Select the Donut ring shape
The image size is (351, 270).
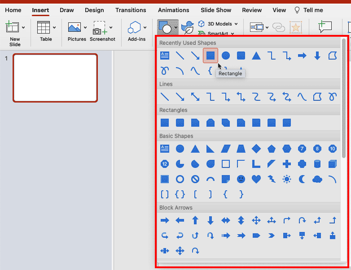coord(180,179)
